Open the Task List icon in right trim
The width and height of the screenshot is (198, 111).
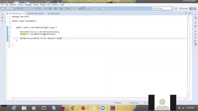196,18
